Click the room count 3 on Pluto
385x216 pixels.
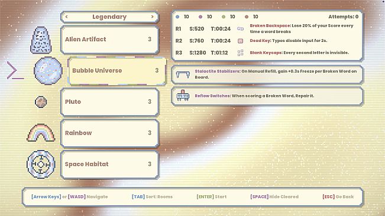tap(150, 102)
